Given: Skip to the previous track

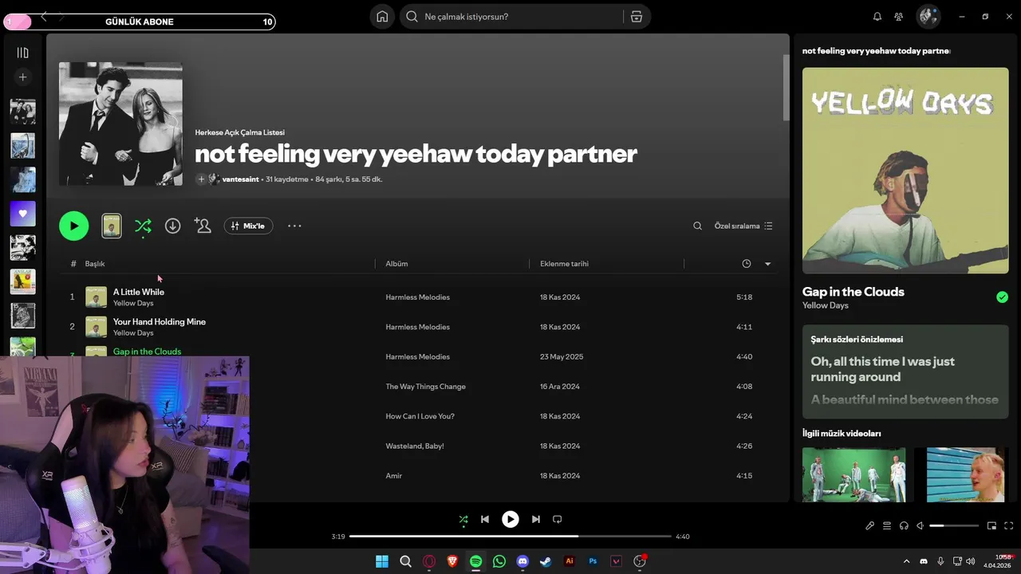Looking at the screenshot, I should [x=484, y=519].
